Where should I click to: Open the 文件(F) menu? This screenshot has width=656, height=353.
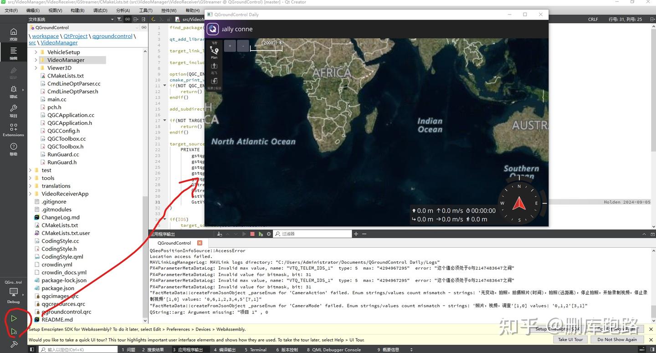(10, 10)
